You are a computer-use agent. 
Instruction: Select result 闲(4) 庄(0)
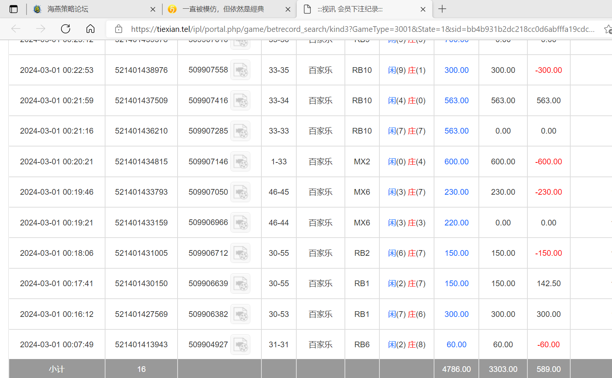[407, 101]
